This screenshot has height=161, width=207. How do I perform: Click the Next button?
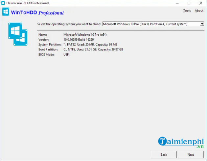coord(191,154)
